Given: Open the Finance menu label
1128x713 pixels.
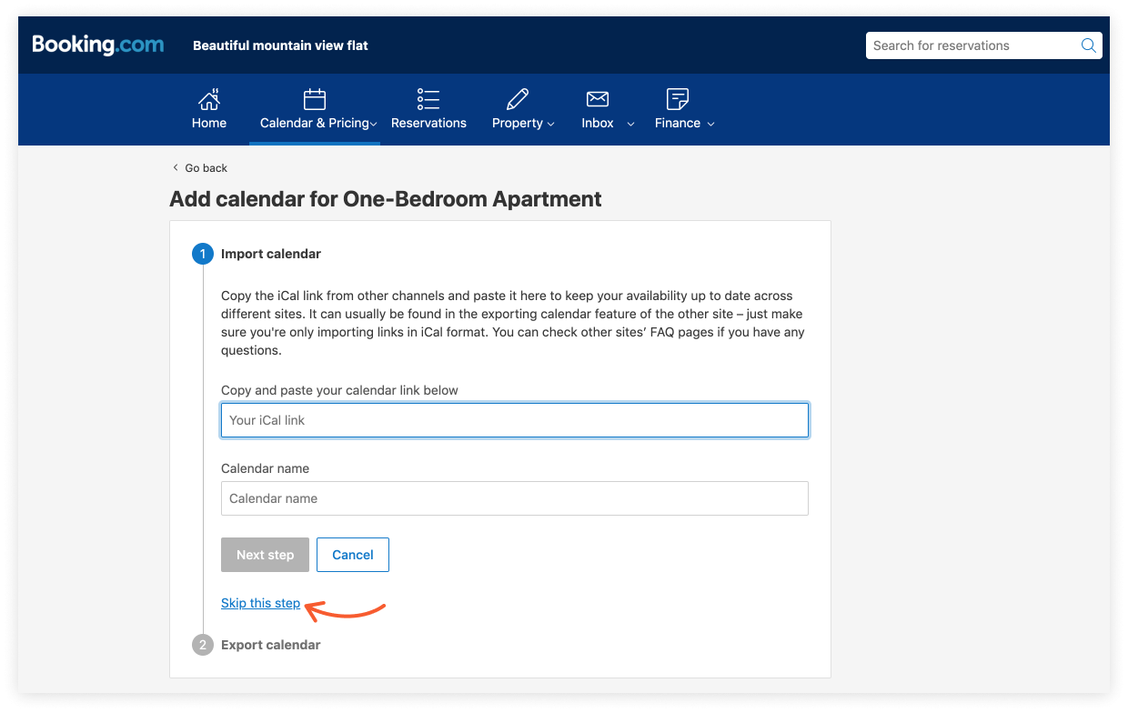Looking at the screenshot, I should pyautogui.click(x=678, y=123).
